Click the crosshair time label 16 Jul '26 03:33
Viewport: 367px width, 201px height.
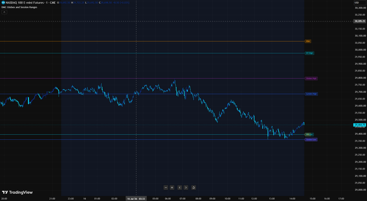(x=136, y=199)
